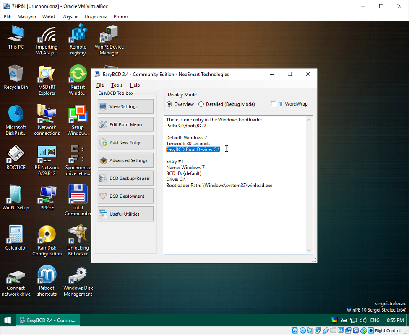Select Detailed (Debug Mode) radio button
Screen dimensions: 409x335
[x=227, y=104]
